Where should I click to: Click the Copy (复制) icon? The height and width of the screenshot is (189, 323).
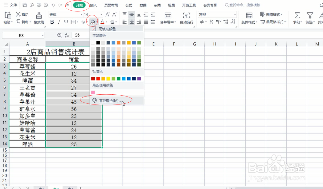point(18,22)
